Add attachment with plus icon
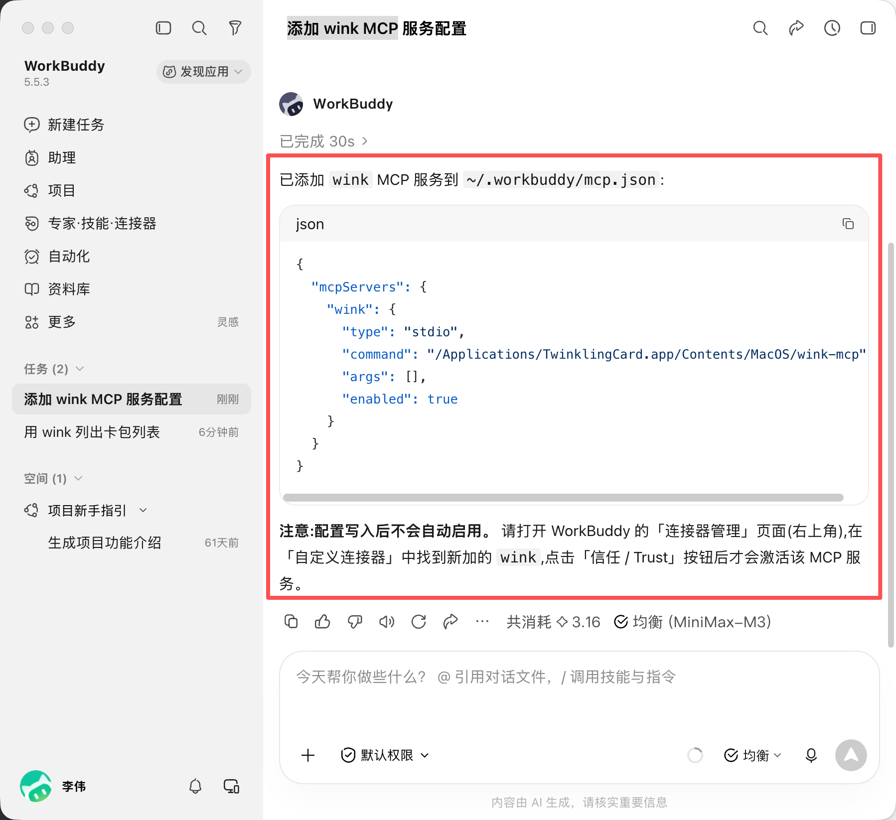The height and width of the screenshot is (820, 896). tap(308, 755)
